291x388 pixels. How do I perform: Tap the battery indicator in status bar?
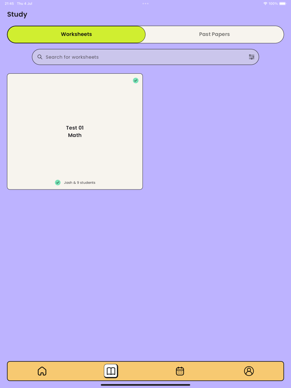[282, 4]
